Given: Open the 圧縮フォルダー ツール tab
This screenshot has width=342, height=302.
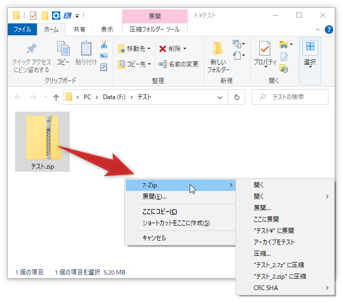Looking at the screenshot, I should tap(154, 30).
